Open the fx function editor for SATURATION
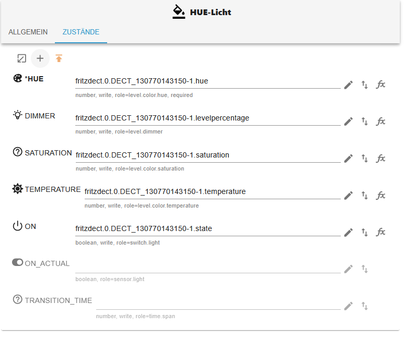The width and height of the screenshot is (404, 339). click(x=381, y=158)
